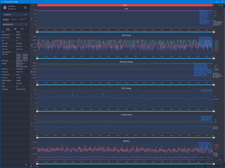Click the Screen Size 6.81 in row
The width and height of the screenshot is (225, 168).
15,75
